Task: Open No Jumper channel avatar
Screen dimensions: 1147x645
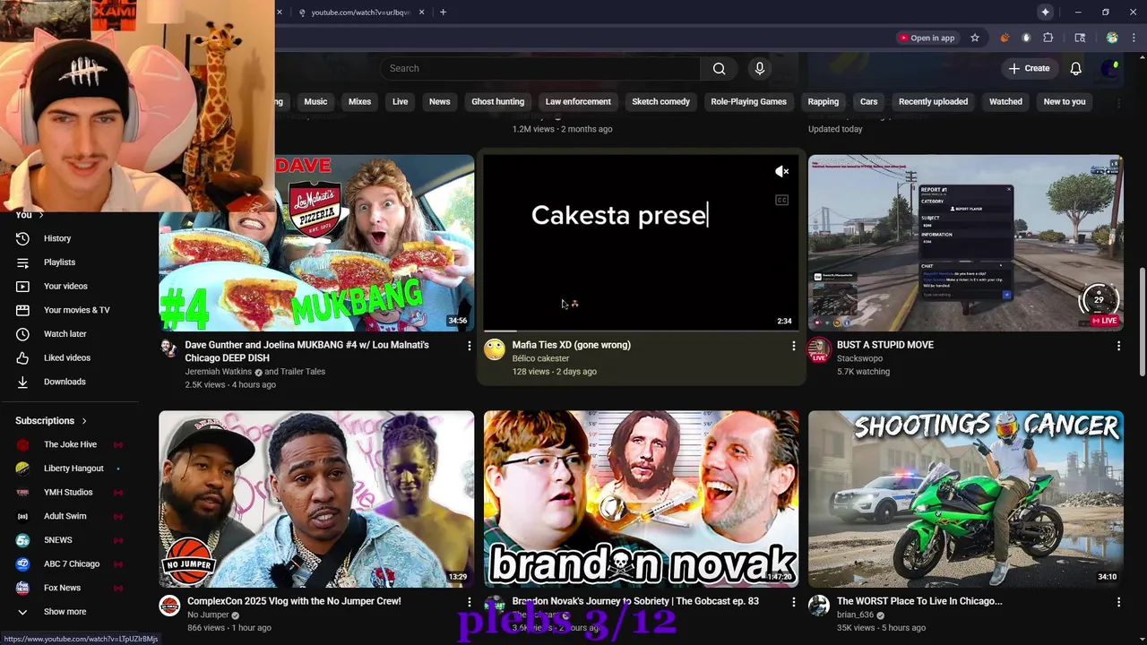Action: tap(169, 606)
